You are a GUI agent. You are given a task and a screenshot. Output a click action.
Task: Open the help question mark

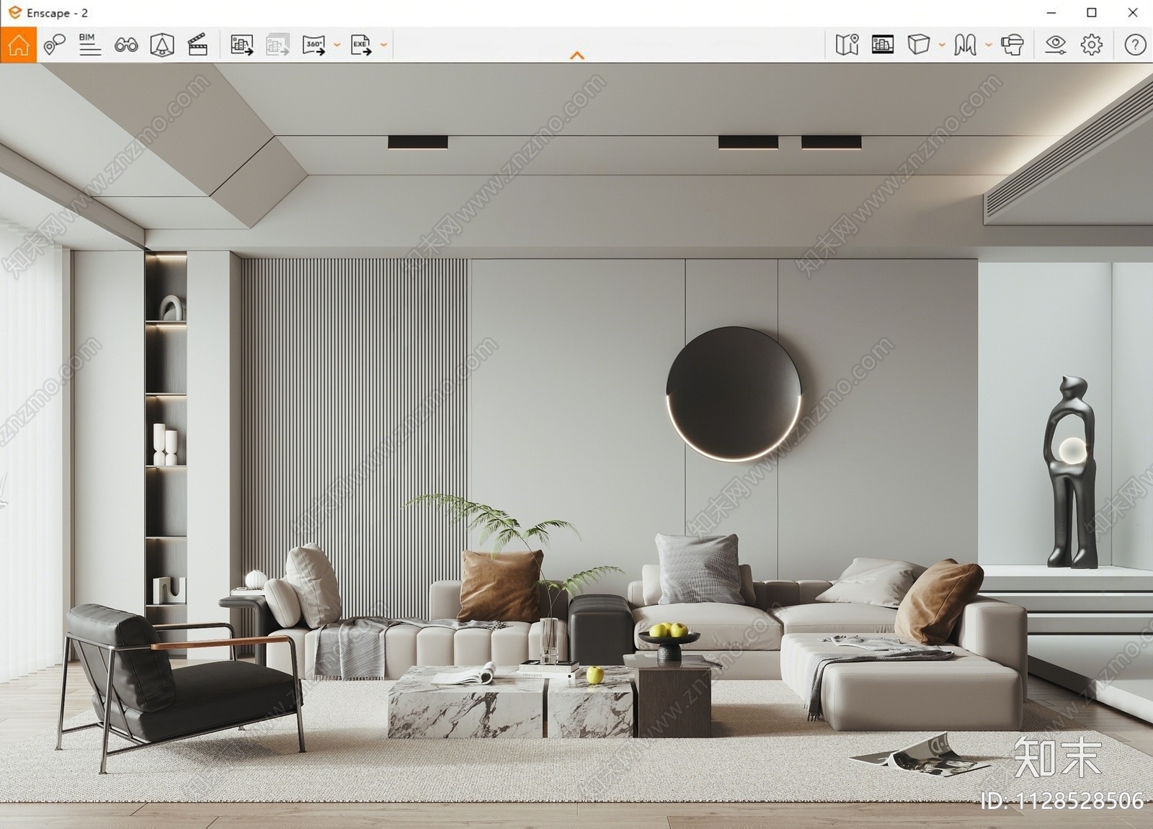[x=1136, y=45]
